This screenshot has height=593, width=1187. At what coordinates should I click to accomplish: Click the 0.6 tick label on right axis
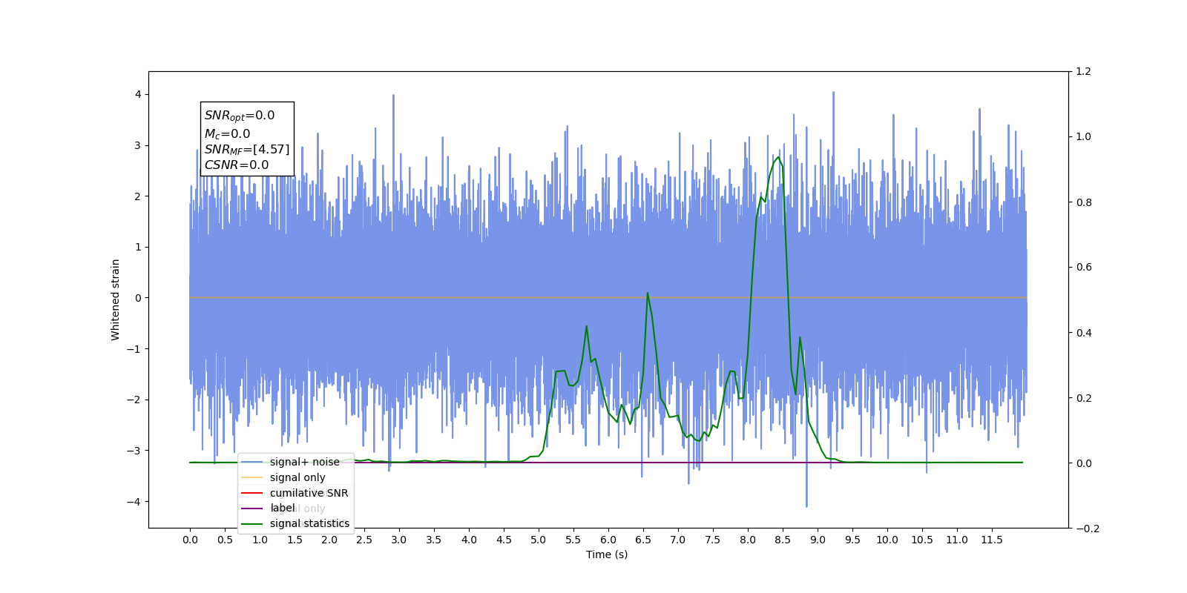(1084, 267)
